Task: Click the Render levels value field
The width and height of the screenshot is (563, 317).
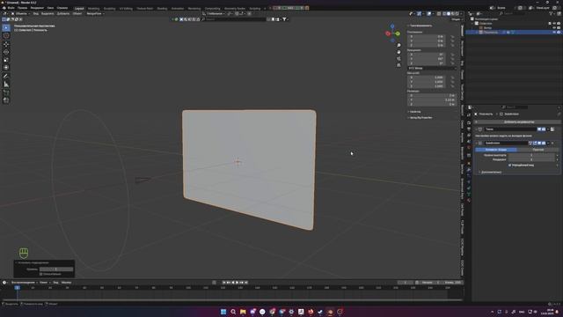Action: [531, 159]
